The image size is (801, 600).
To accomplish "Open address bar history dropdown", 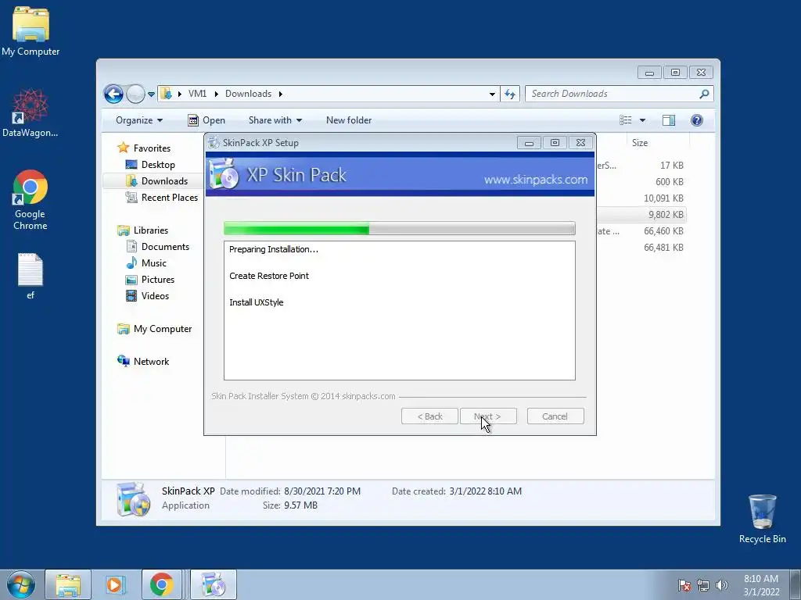I will (492, 94).
